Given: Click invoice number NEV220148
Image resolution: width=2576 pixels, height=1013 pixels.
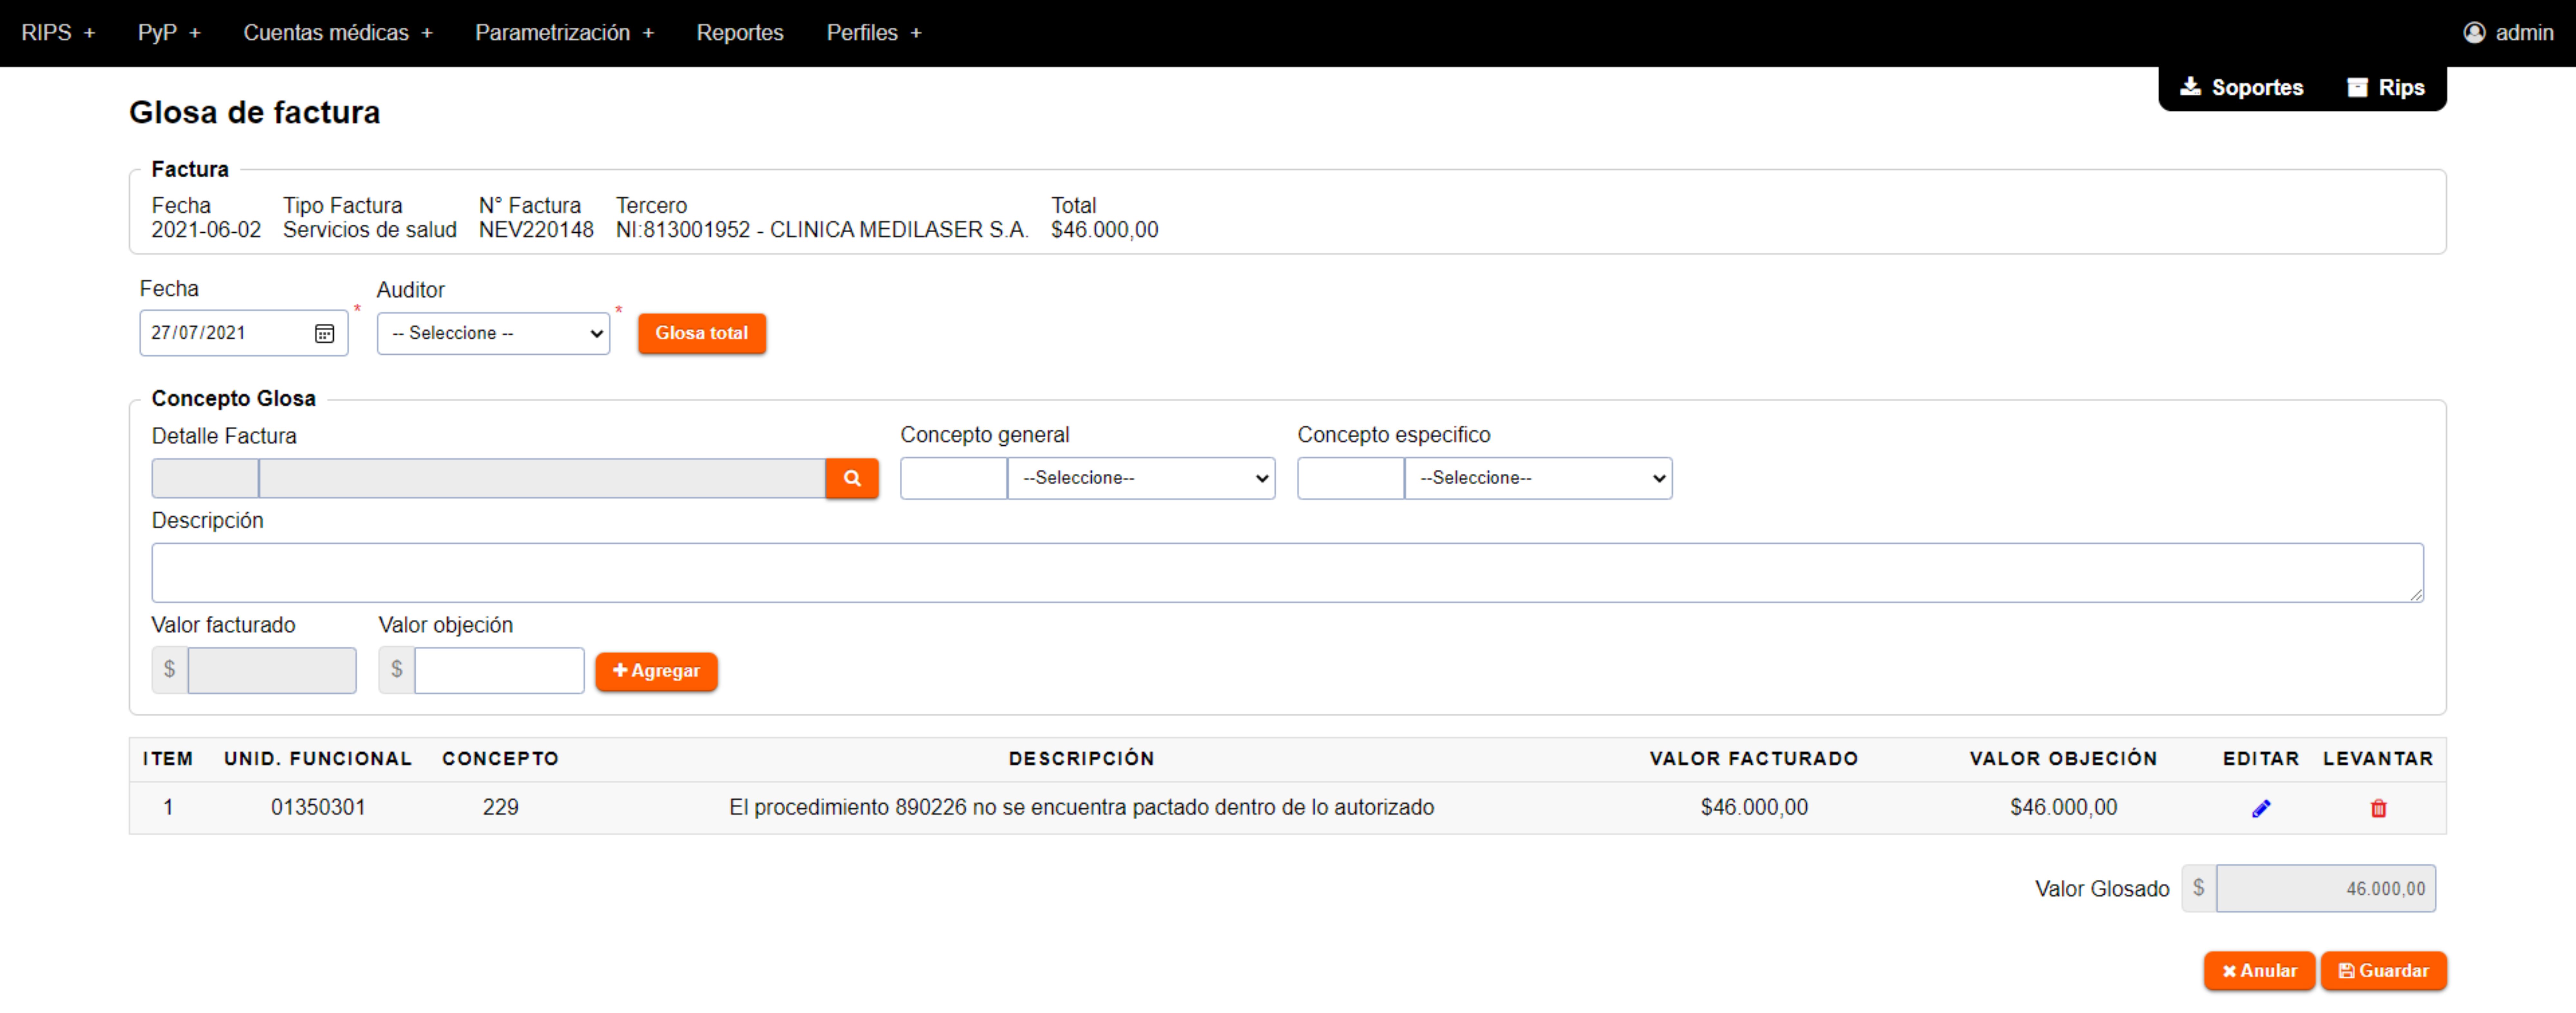Looking at the screenshot, I should point(536,230).
